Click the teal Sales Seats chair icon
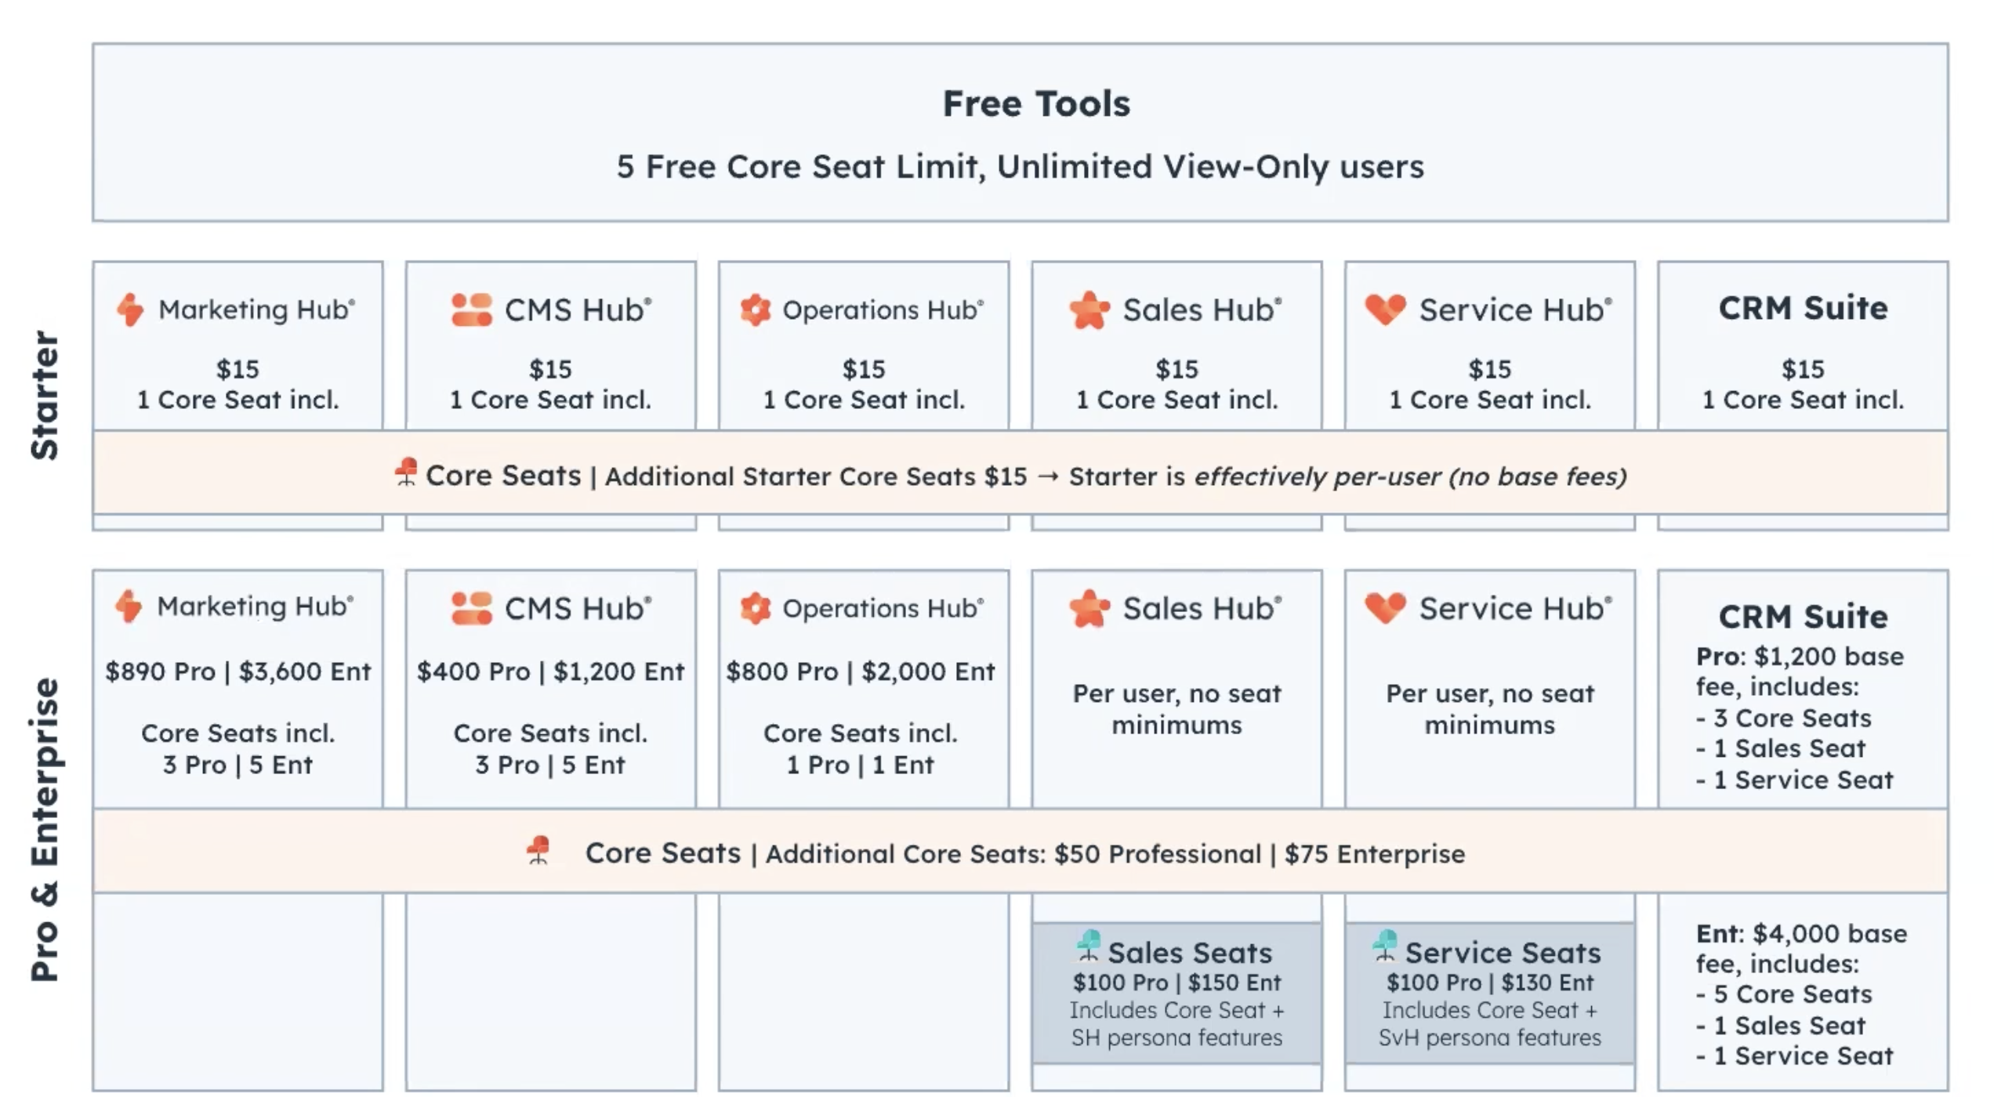The width and height of the screenshot is (1994, 1097). tap(1089, 945)
